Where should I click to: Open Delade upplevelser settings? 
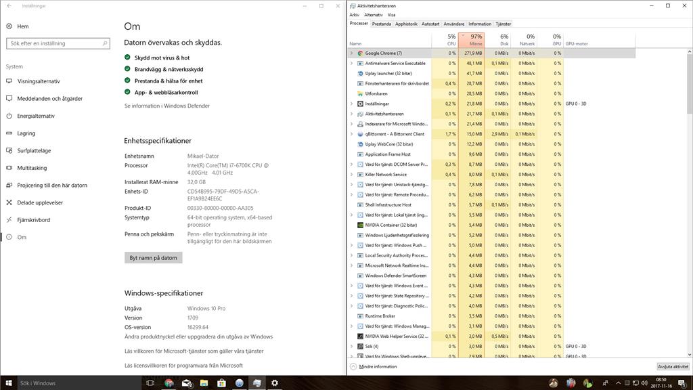coord(40,202)
